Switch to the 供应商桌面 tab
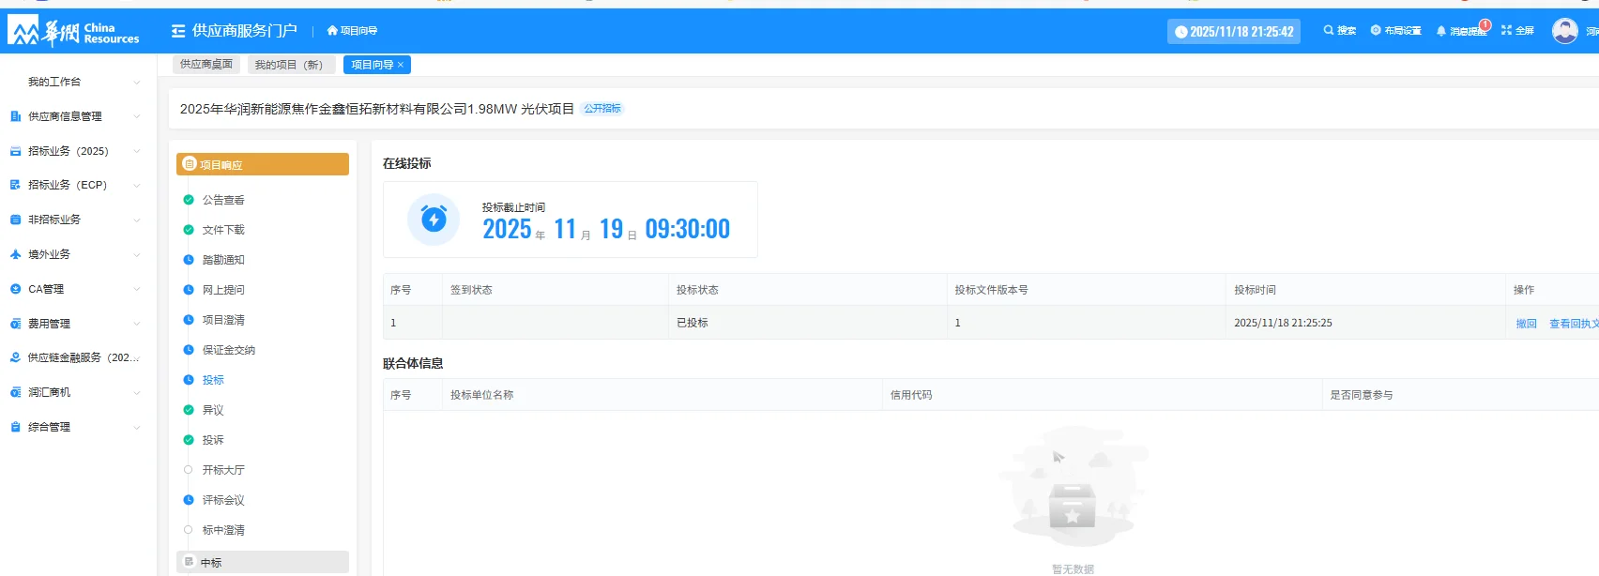This screenshot has width=1599, height=576. (206, 64)
